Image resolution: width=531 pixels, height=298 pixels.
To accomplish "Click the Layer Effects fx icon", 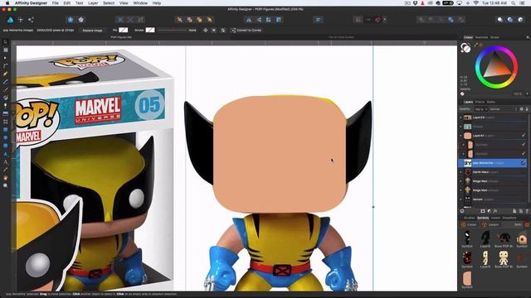I will pyautogui.click(x=495, y=211).
